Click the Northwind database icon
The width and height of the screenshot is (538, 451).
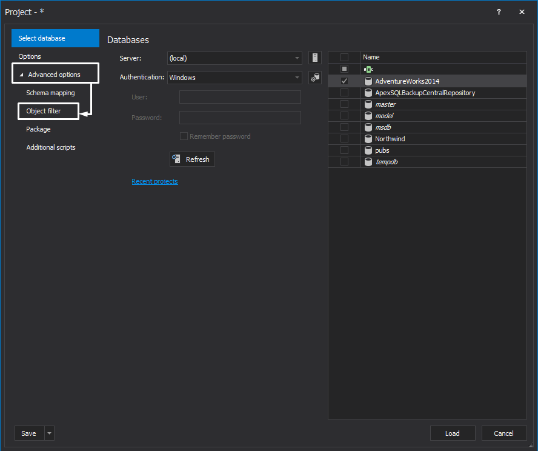point(368,138)
